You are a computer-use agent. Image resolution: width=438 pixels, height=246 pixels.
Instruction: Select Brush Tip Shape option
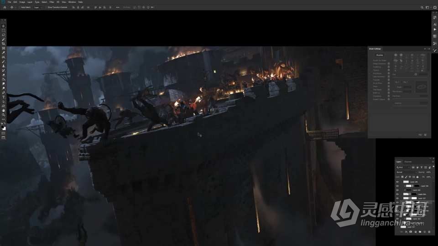click(x=380, y=60)
